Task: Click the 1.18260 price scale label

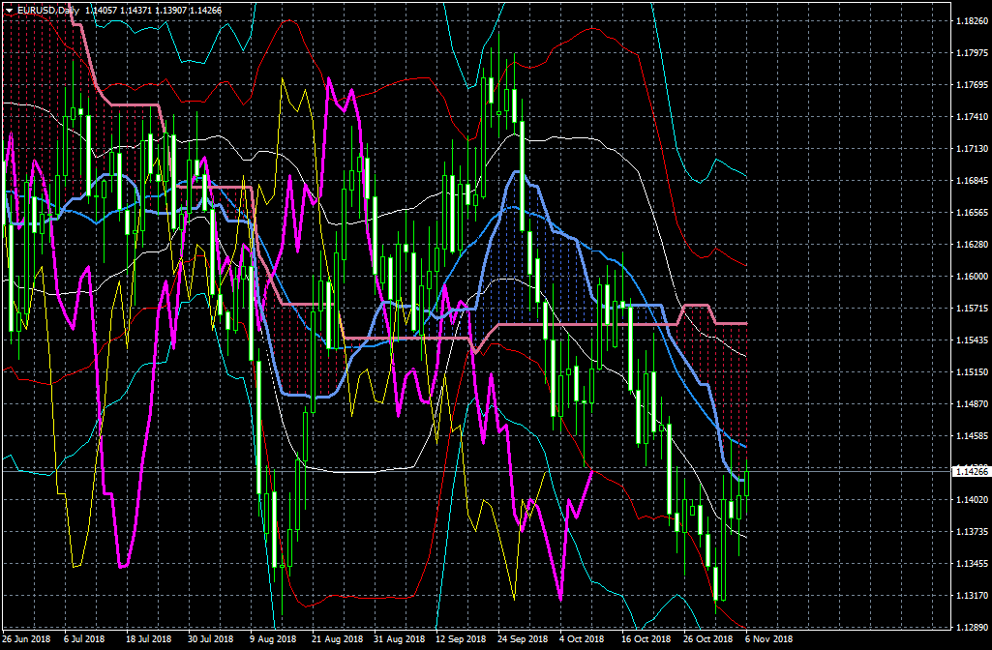Action: 972,21
